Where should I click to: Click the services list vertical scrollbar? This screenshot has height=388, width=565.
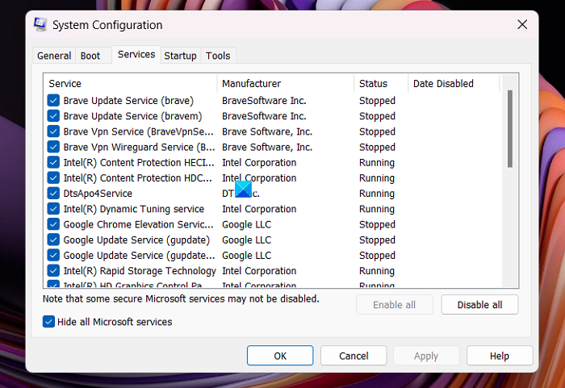point(509,129)
